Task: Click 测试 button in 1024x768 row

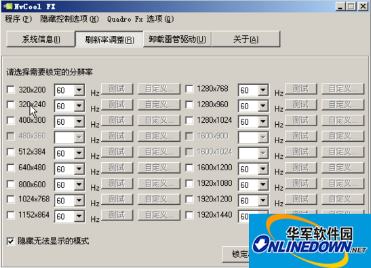Action: (117, 199)
